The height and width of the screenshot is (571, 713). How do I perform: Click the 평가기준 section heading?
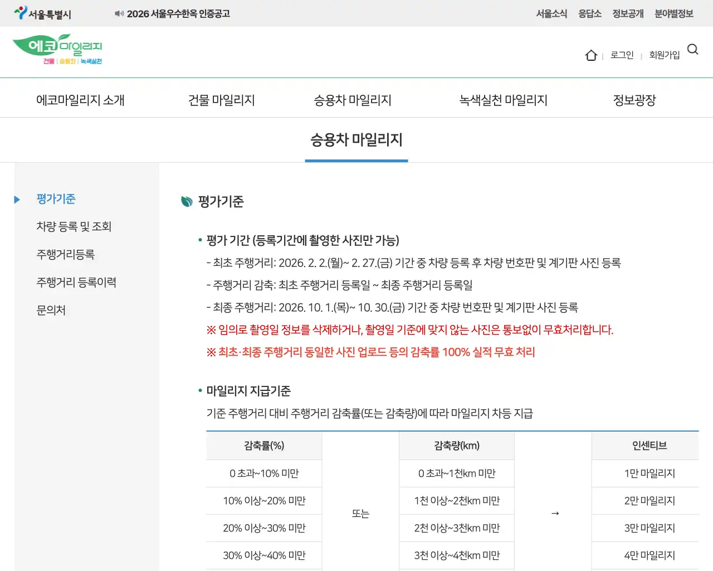tap(221, 201)
